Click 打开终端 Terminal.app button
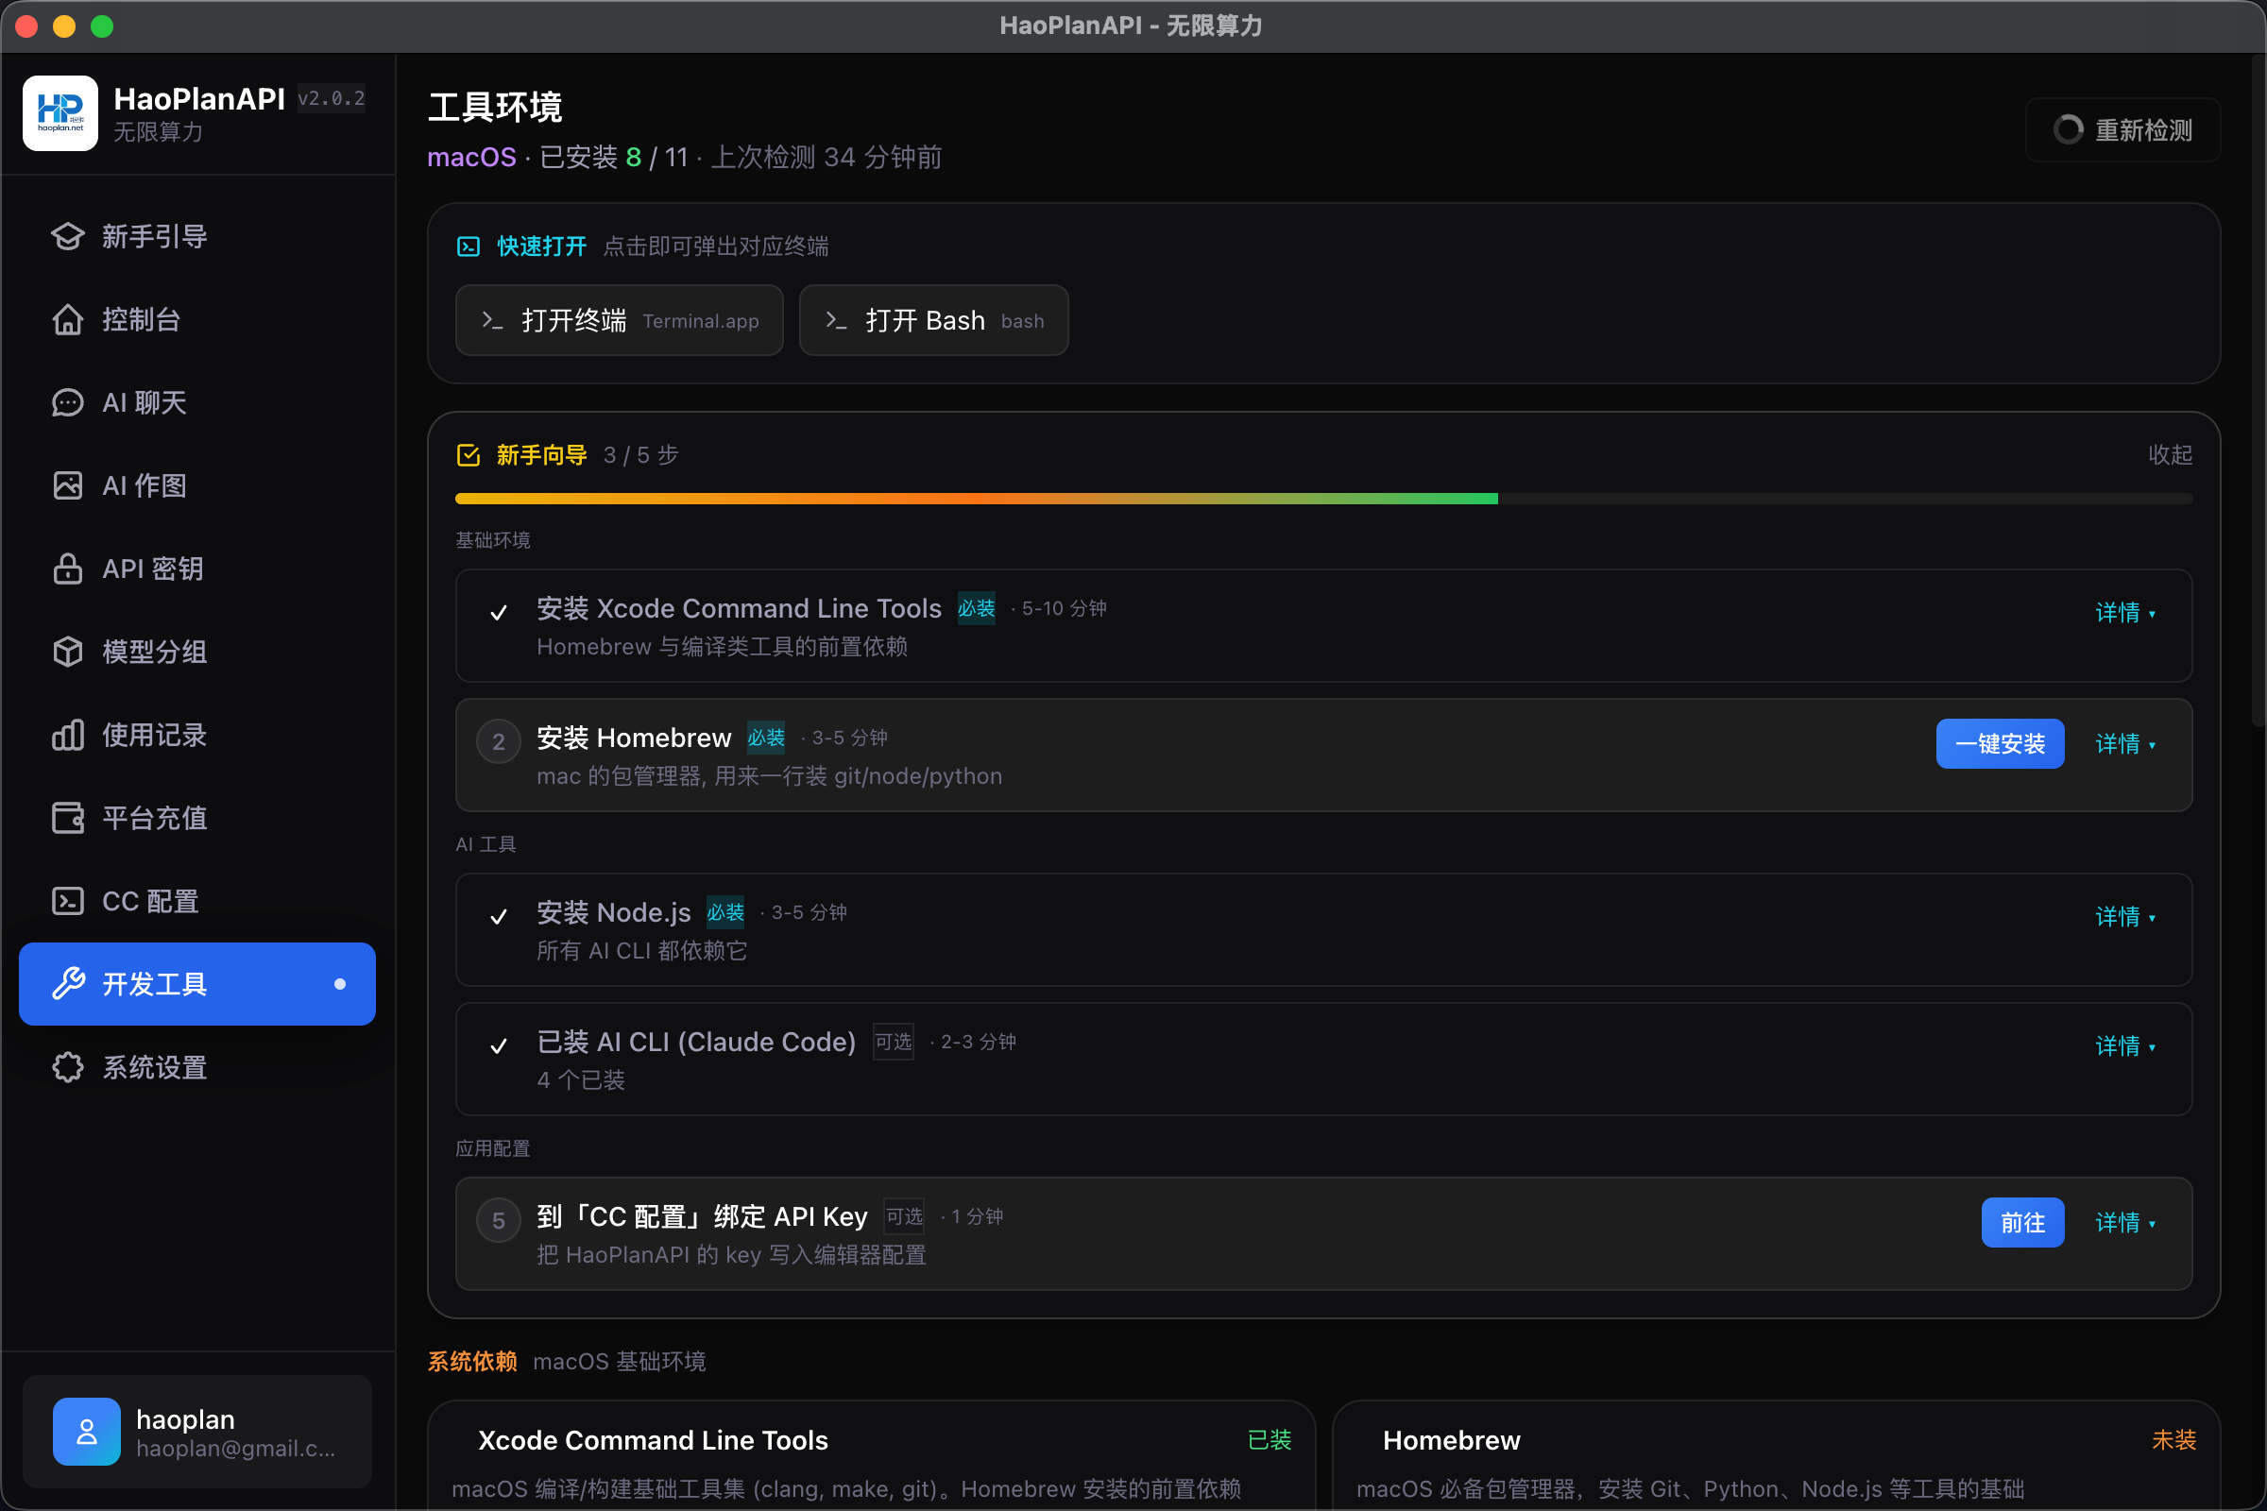 619,320
